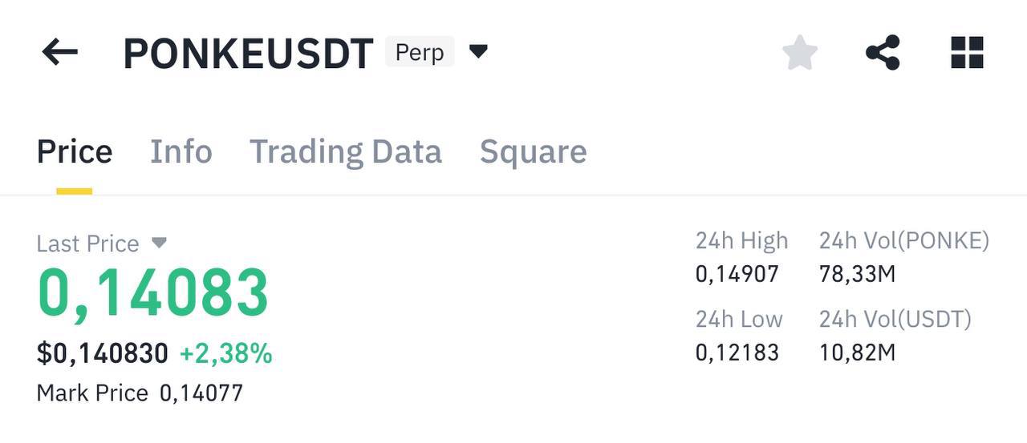Tap the large 0,14083 price value
The image size is (1027, 443).
tap(153, 294)
